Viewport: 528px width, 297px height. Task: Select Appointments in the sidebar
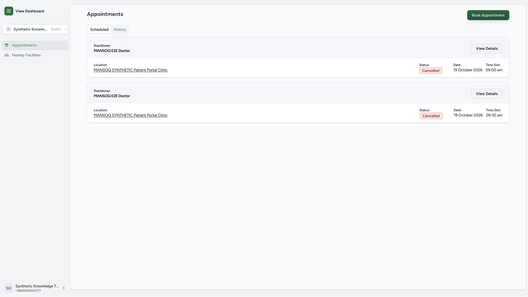point(35,45)
